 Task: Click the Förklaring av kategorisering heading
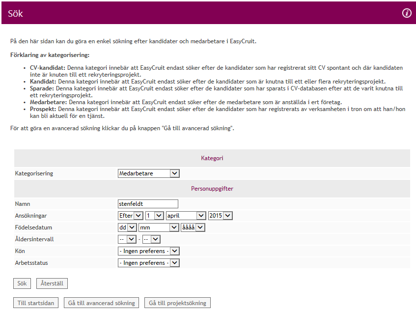(x=50, y=55)
